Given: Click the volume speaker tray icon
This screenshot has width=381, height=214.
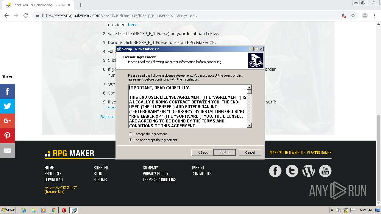Looking at the screenshot, I should tap(338, 210).
